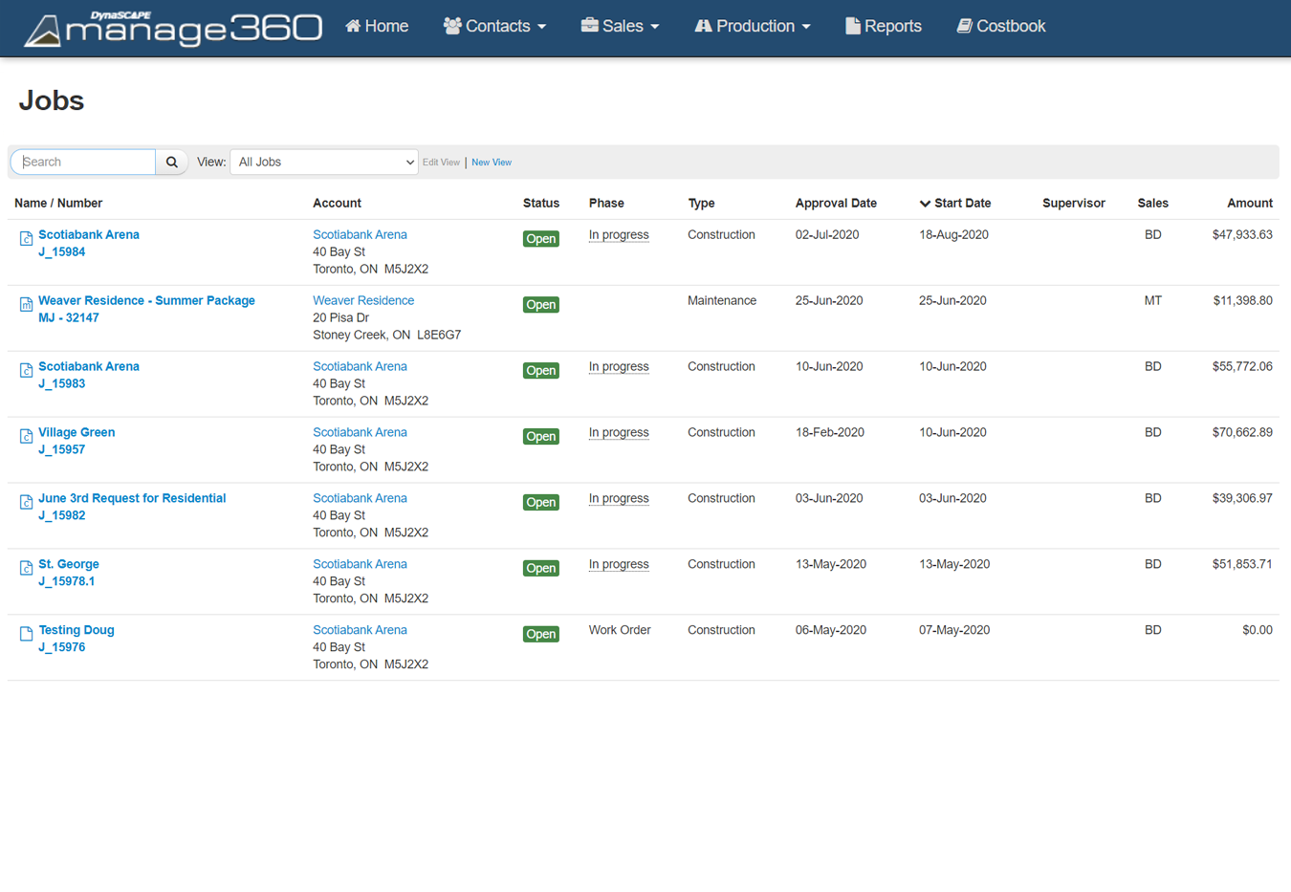
Task: Open the Reports section
Action: click(x=883, y=27)
